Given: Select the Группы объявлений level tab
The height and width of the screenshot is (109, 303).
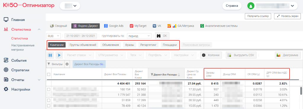Looking at the screenshot, I should tap(83, 45).
